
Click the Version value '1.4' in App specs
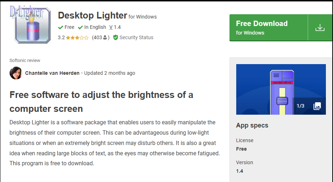click(239, 171)
